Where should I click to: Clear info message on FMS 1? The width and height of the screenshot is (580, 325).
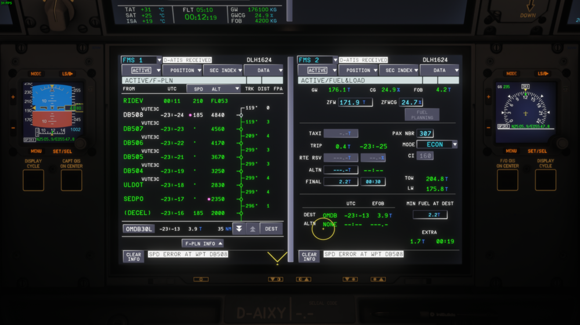coord(133,257)
